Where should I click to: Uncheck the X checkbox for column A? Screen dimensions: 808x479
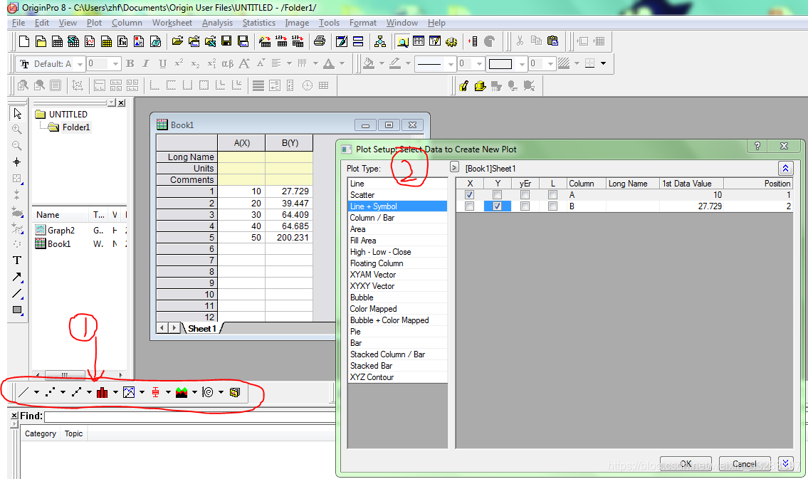pyautogui.click(x=469, y=195)
